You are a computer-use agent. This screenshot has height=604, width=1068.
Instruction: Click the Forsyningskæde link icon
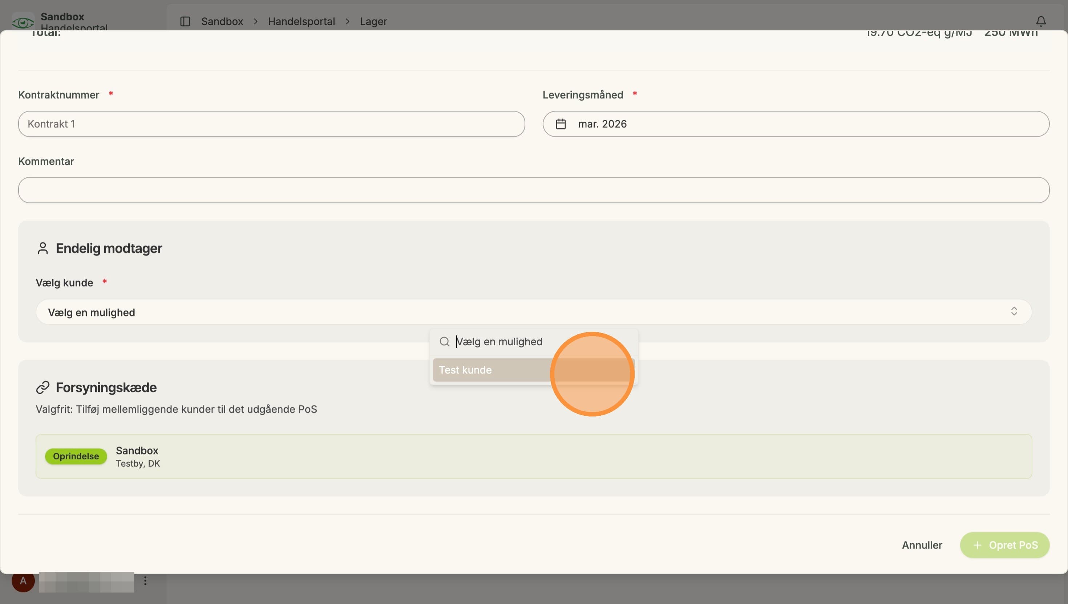pos(43,387)
